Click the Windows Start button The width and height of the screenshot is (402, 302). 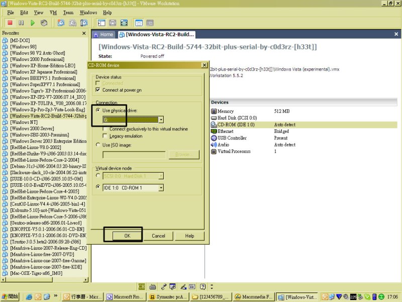coord(11,296)
